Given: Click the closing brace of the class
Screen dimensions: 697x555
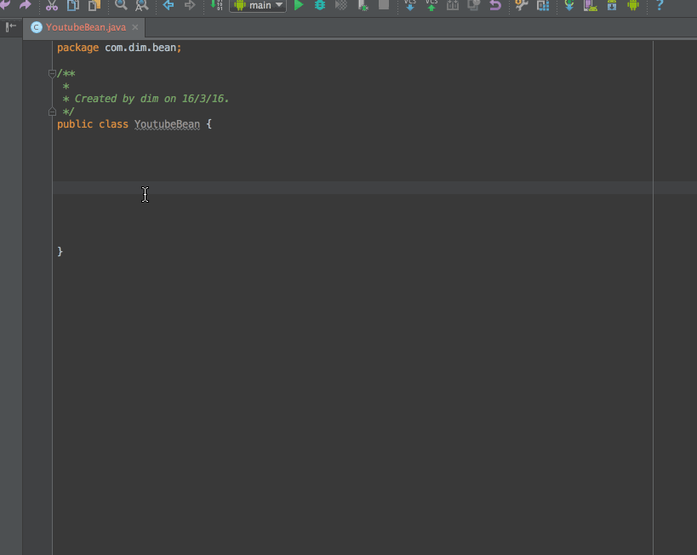Looking at the screenshot, I should click(x=60, y=252).
